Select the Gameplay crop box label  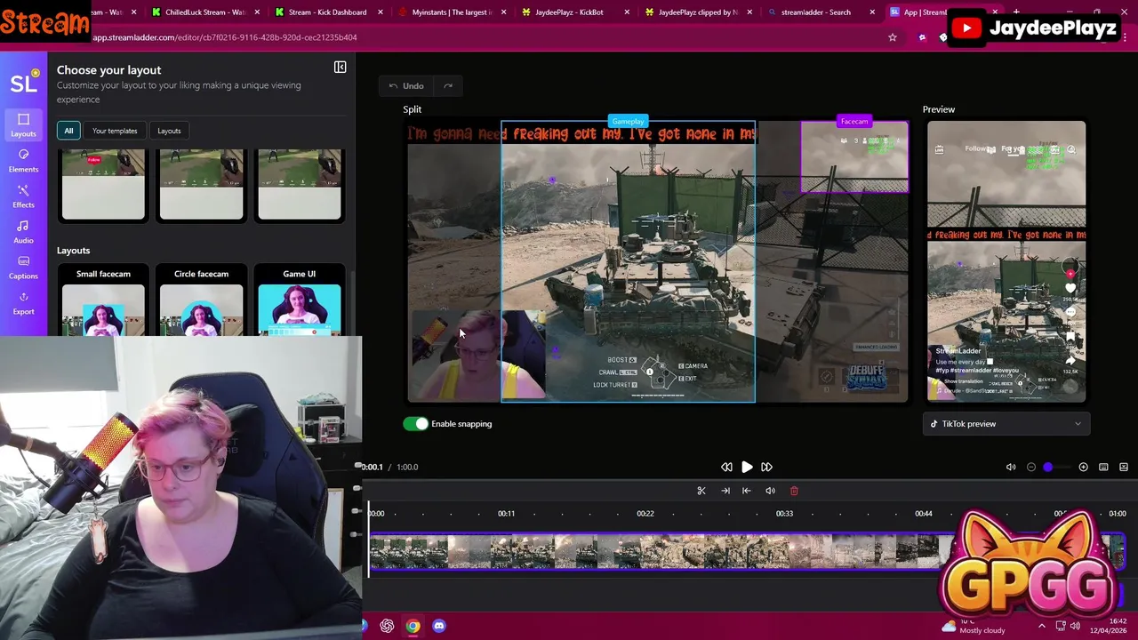click(x=628, y=122)
